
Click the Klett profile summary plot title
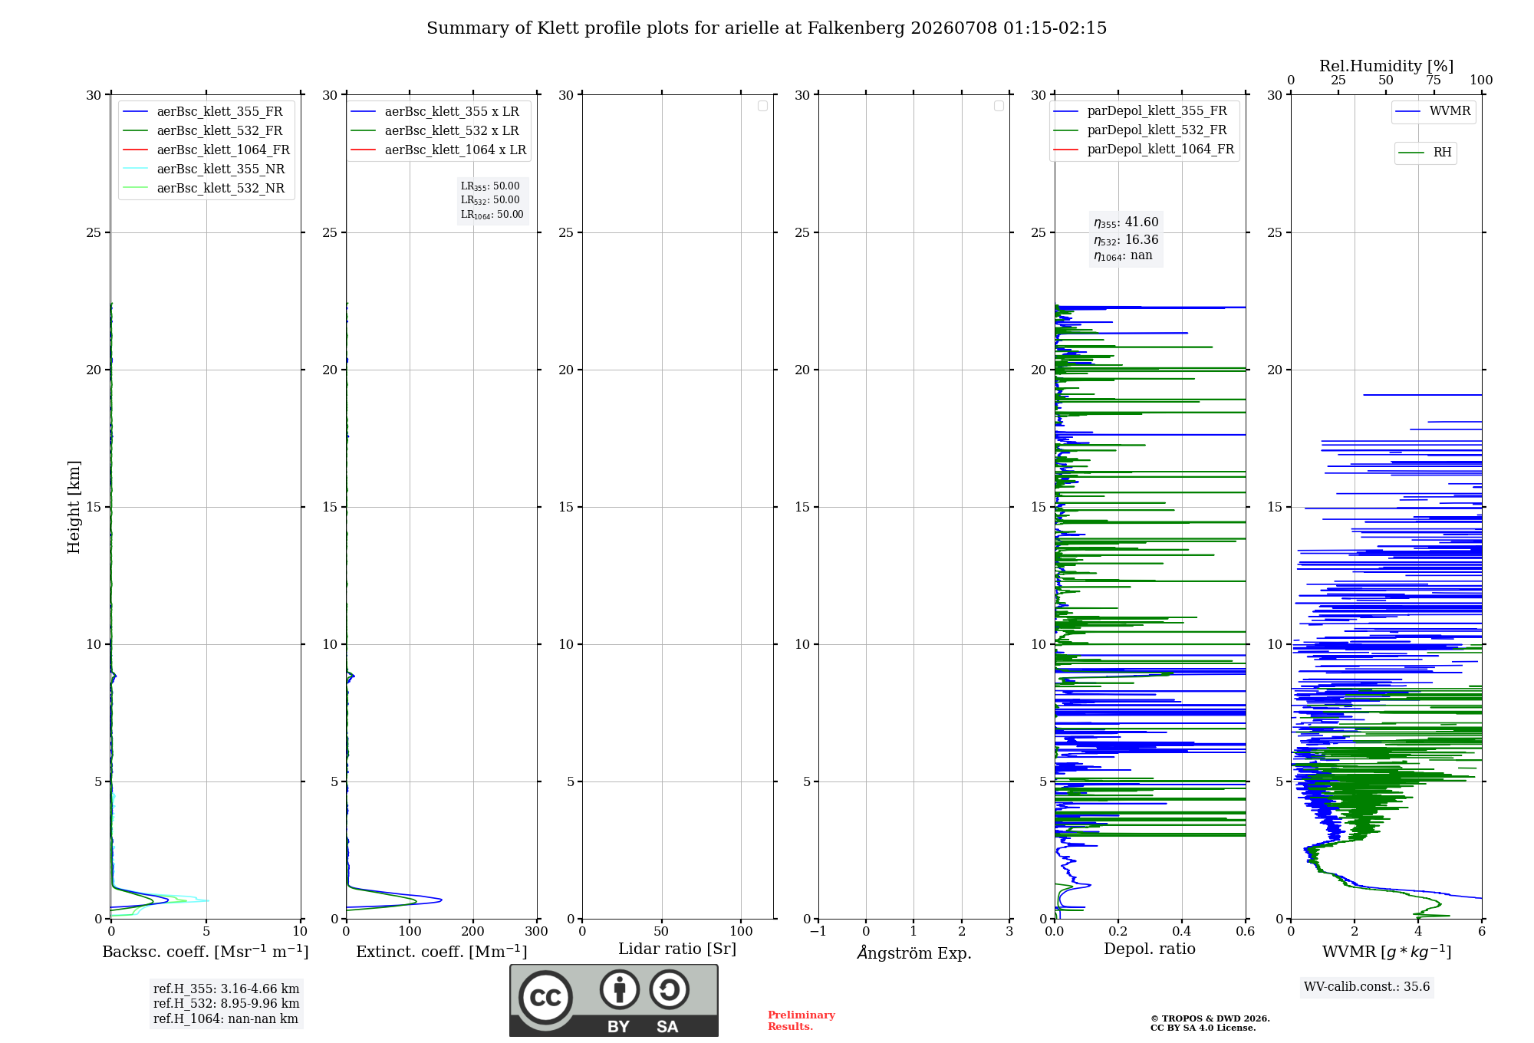point(767,28)
